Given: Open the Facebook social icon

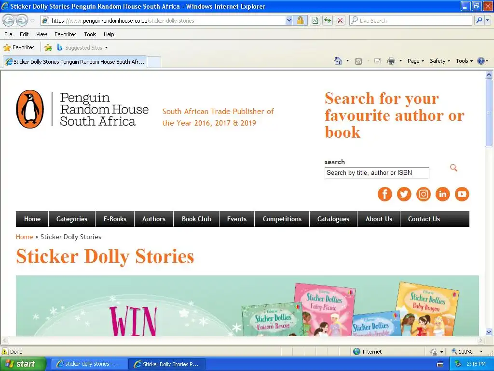Looking at the screenshot, I should click(x=384, y=194).
